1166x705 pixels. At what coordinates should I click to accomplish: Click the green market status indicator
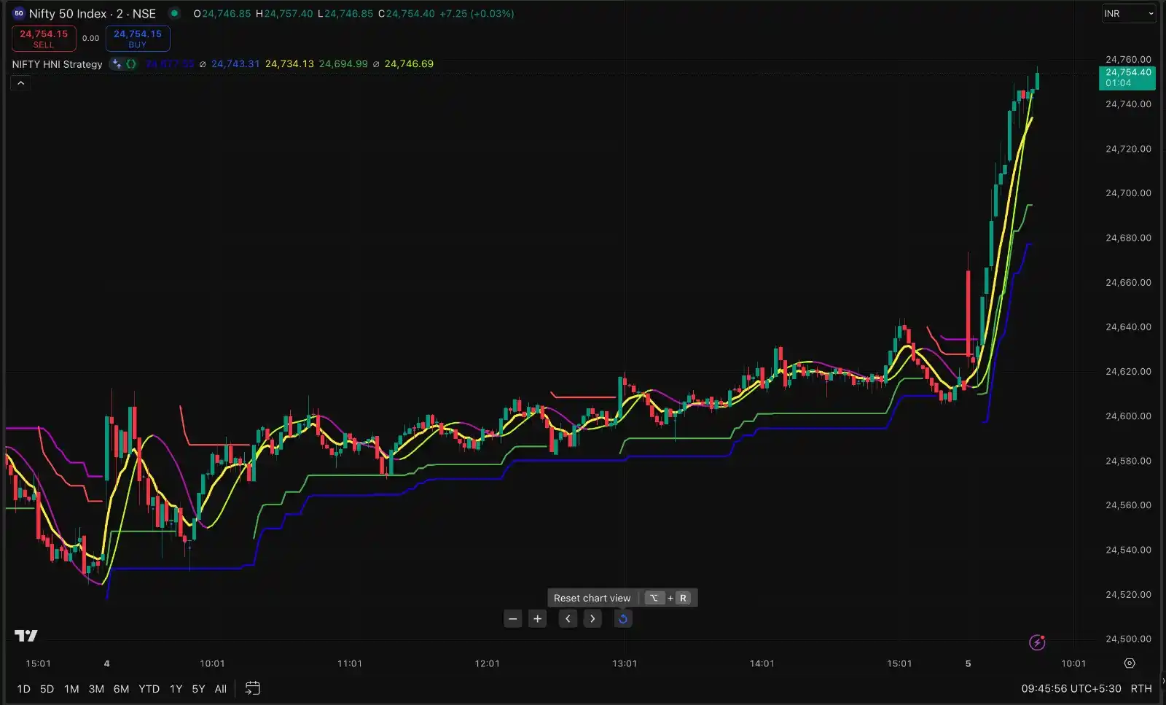pyautogui.click(x=174, y=13)
